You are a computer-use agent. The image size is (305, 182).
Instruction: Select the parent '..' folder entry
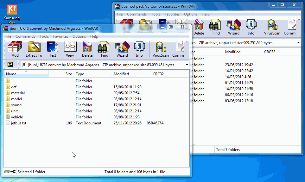[12, 81]
